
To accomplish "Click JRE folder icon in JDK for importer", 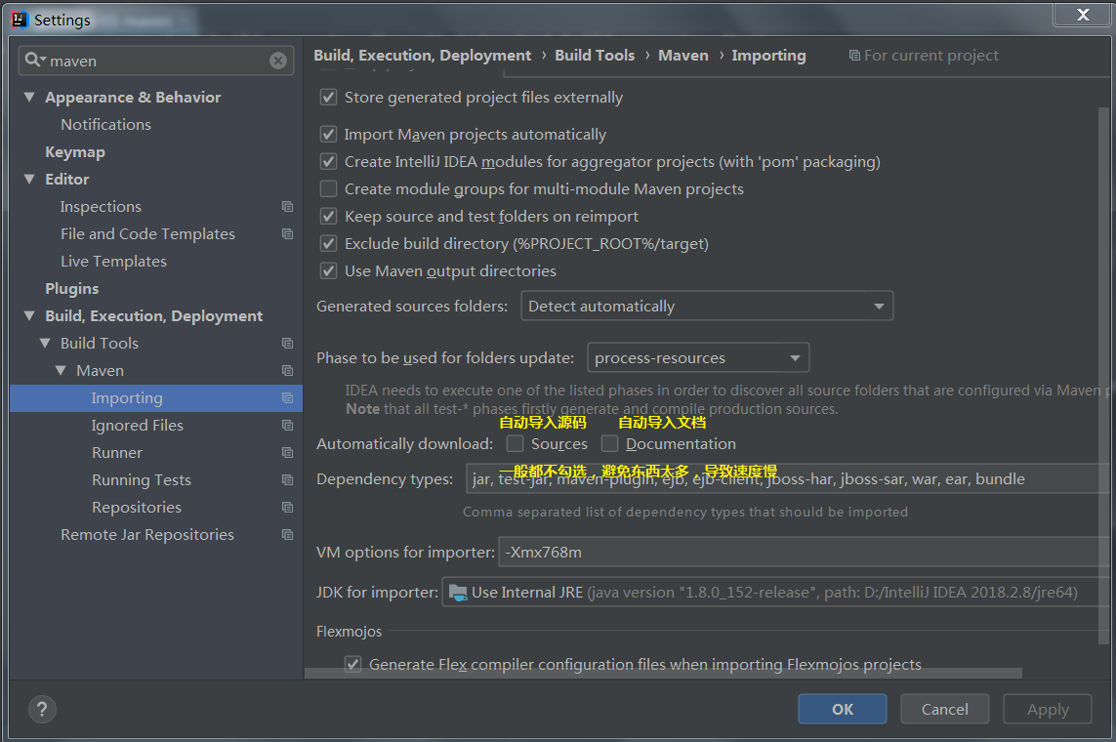I will pyautogui.click(x=458, y=593).
